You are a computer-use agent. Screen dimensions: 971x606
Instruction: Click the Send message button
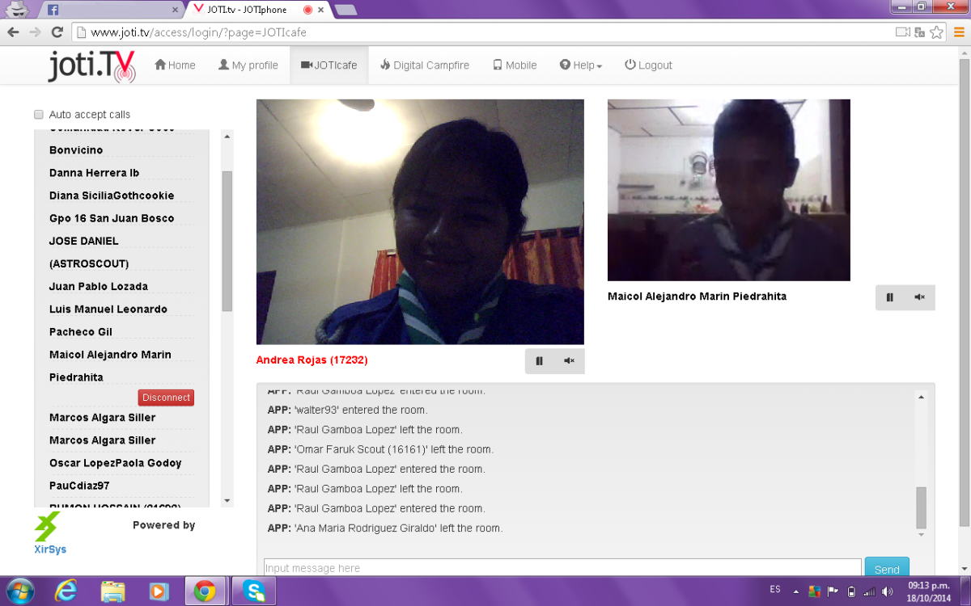[x=887, y=568]
